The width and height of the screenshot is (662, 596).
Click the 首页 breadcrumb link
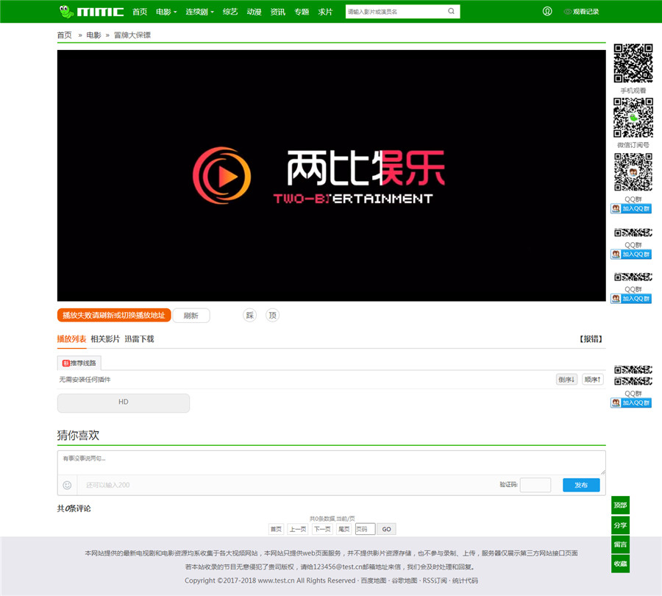pos(65,35)
